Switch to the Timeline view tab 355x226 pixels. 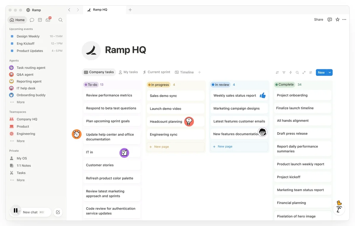click(184, 72)
